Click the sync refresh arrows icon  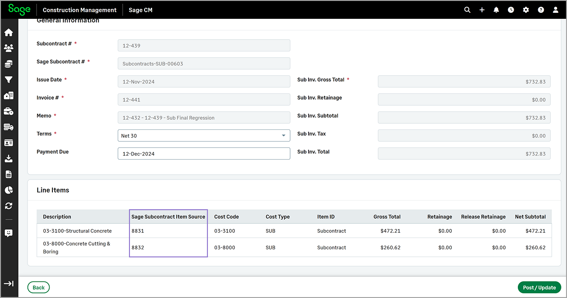point(9,206)
